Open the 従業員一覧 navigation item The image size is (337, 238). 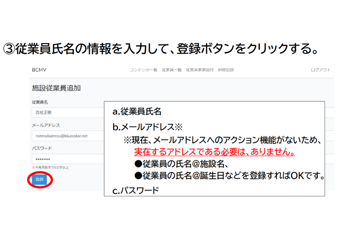[x=172, y=70]
